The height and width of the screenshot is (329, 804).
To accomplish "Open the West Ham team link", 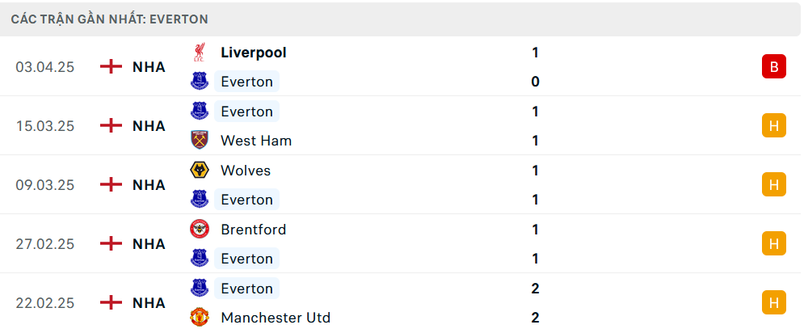I will pyautogui.click(x=255, y=141).
